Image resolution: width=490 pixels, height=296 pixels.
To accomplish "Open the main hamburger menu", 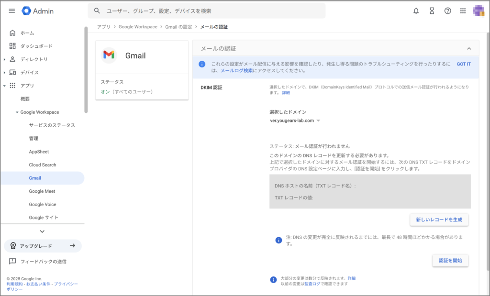I will coord(12,11).
